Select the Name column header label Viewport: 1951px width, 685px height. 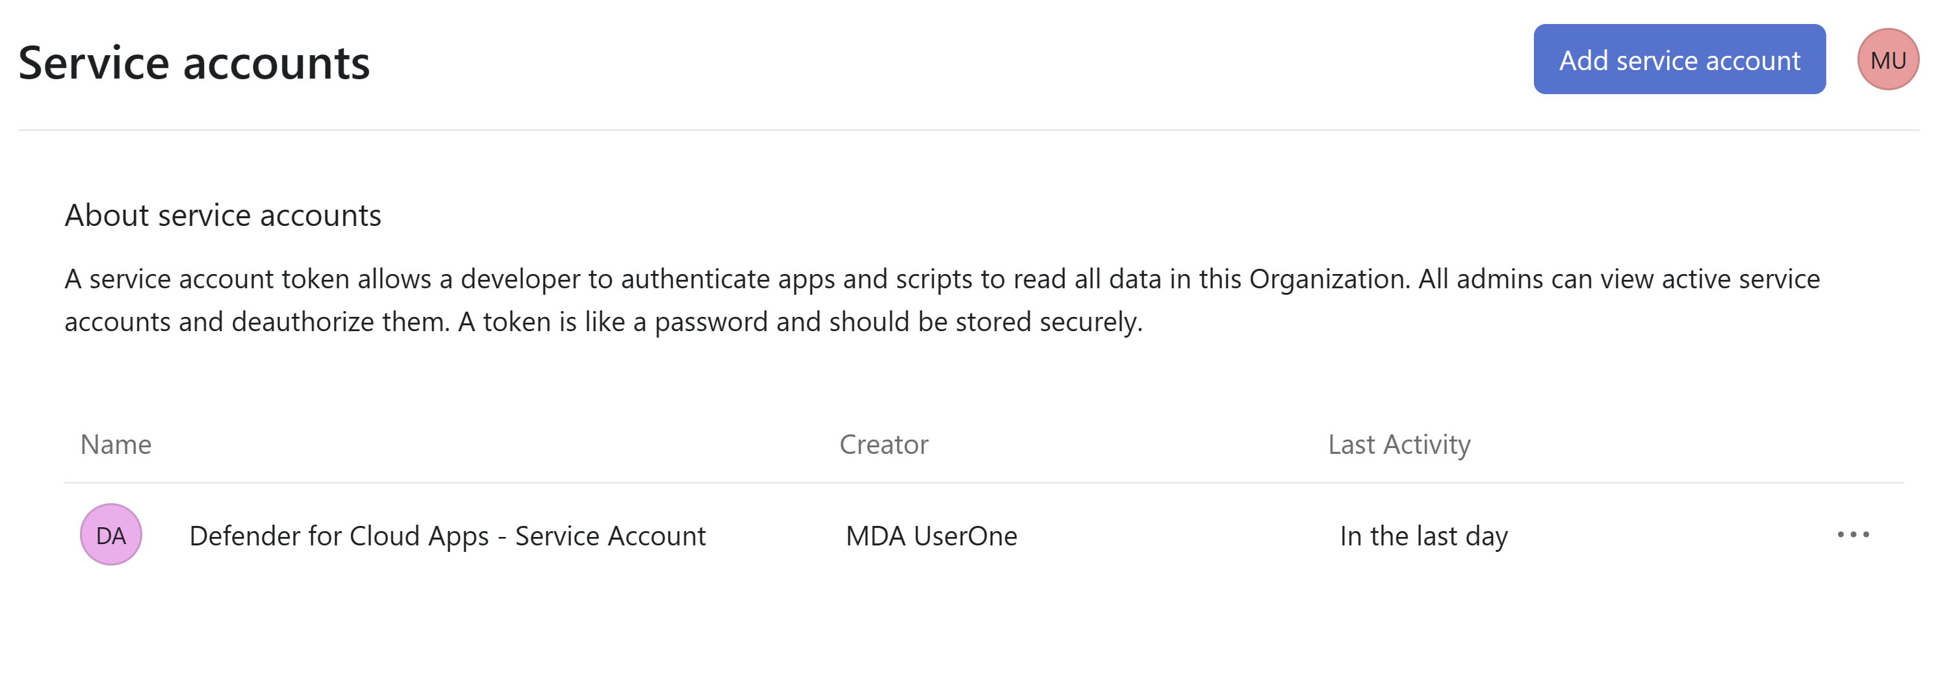click(116, 444)
